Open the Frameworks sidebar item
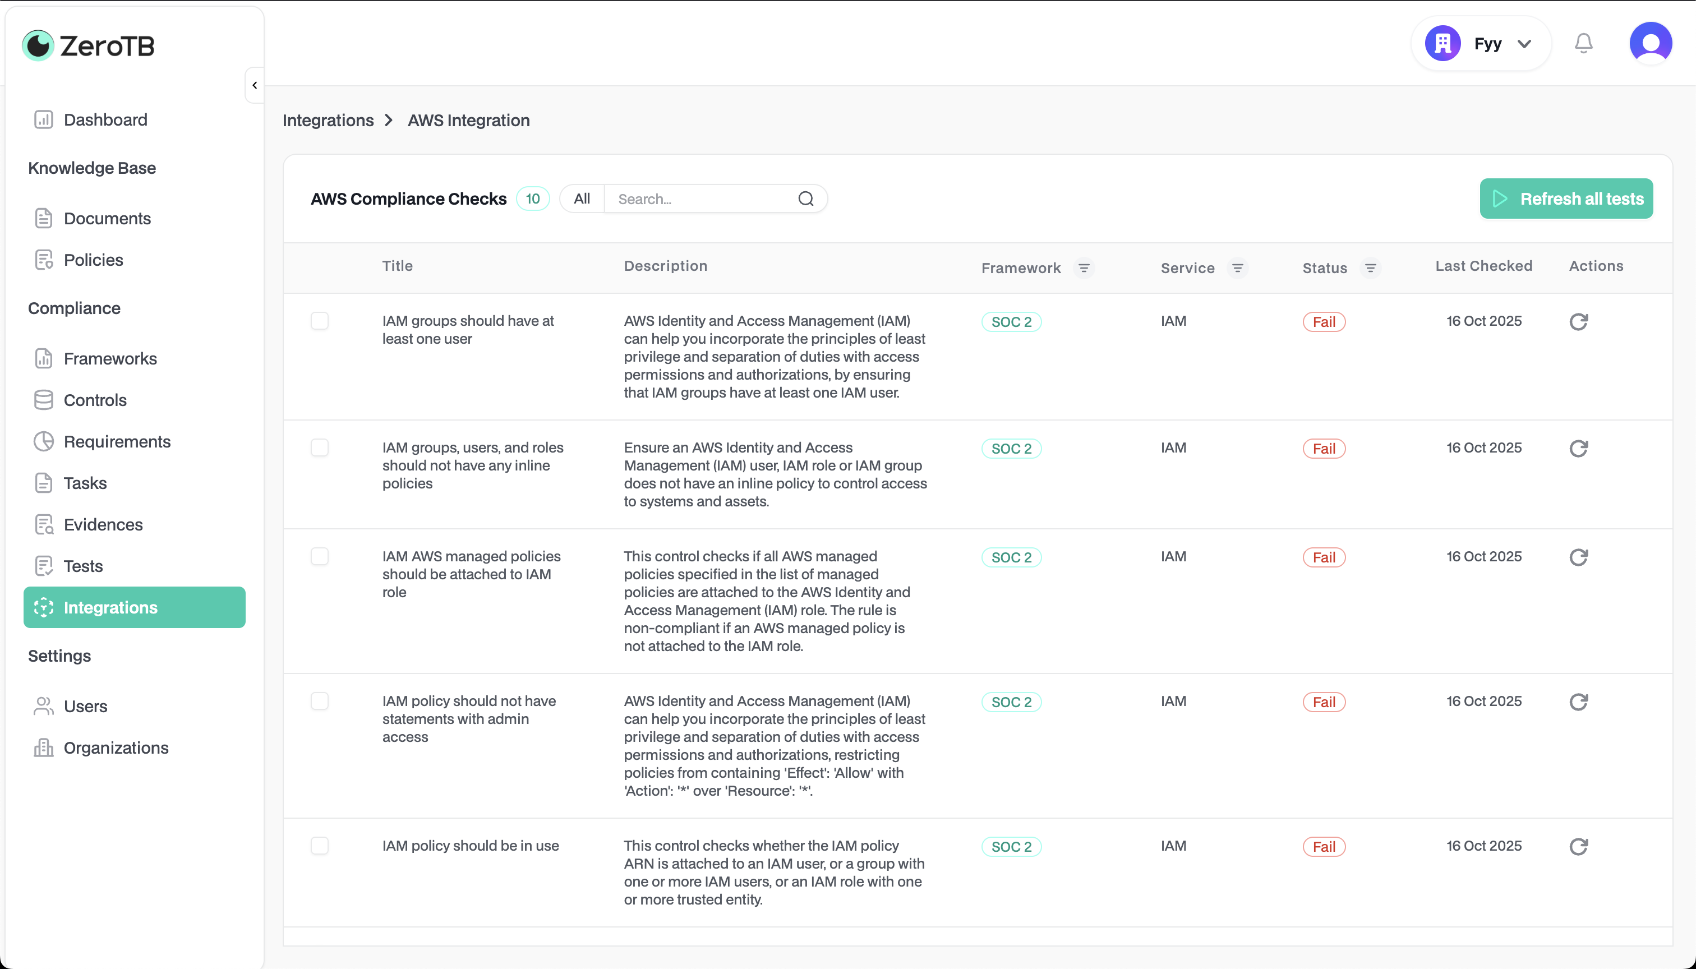This screenshot has height=969, width=1696. 110,359
